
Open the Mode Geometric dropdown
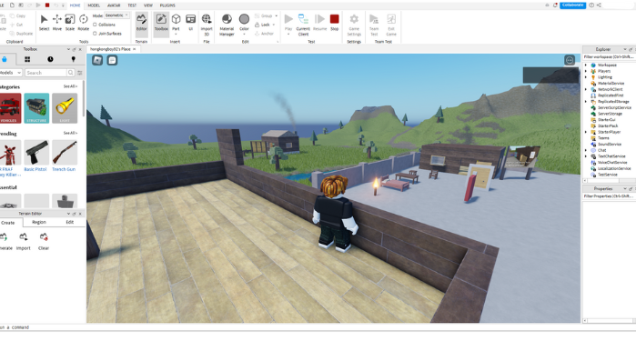pos(116,15)
